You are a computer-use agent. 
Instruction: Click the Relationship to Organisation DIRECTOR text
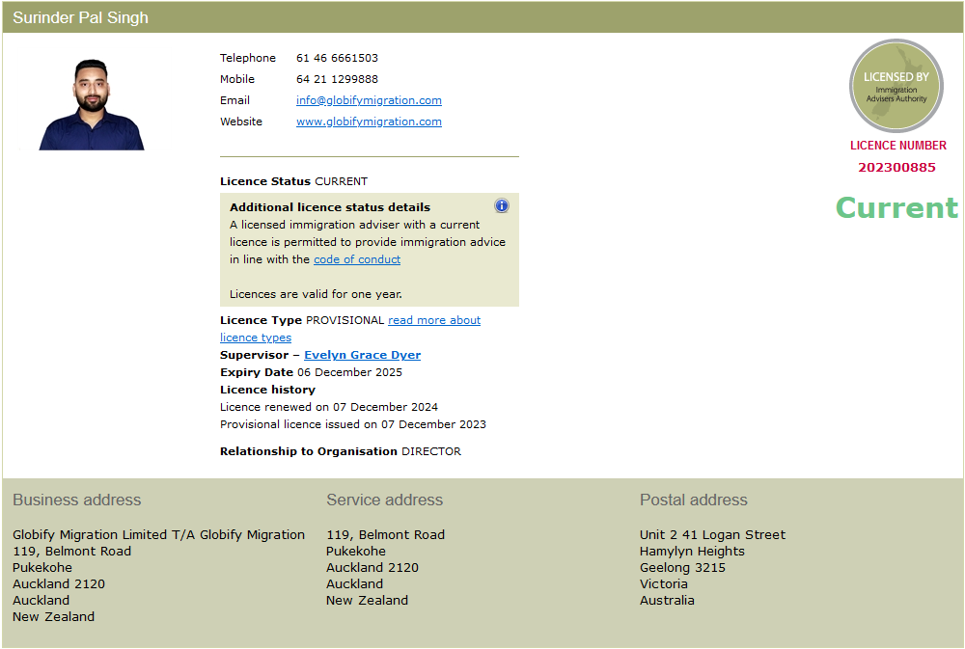click(x=341, y=451)
